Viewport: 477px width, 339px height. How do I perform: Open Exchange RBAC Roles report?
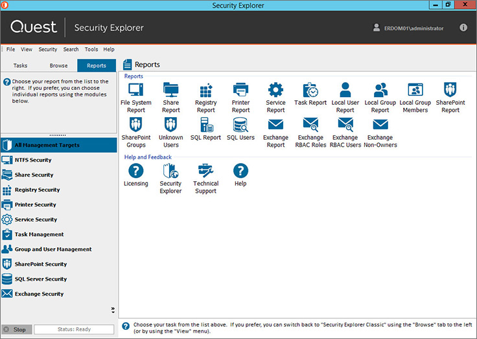tap(310, 133)
